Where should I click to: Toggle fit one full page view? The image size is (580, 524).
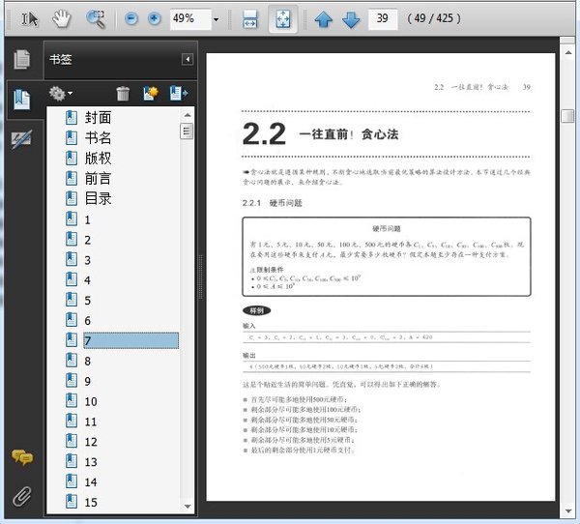pos(282,18)
